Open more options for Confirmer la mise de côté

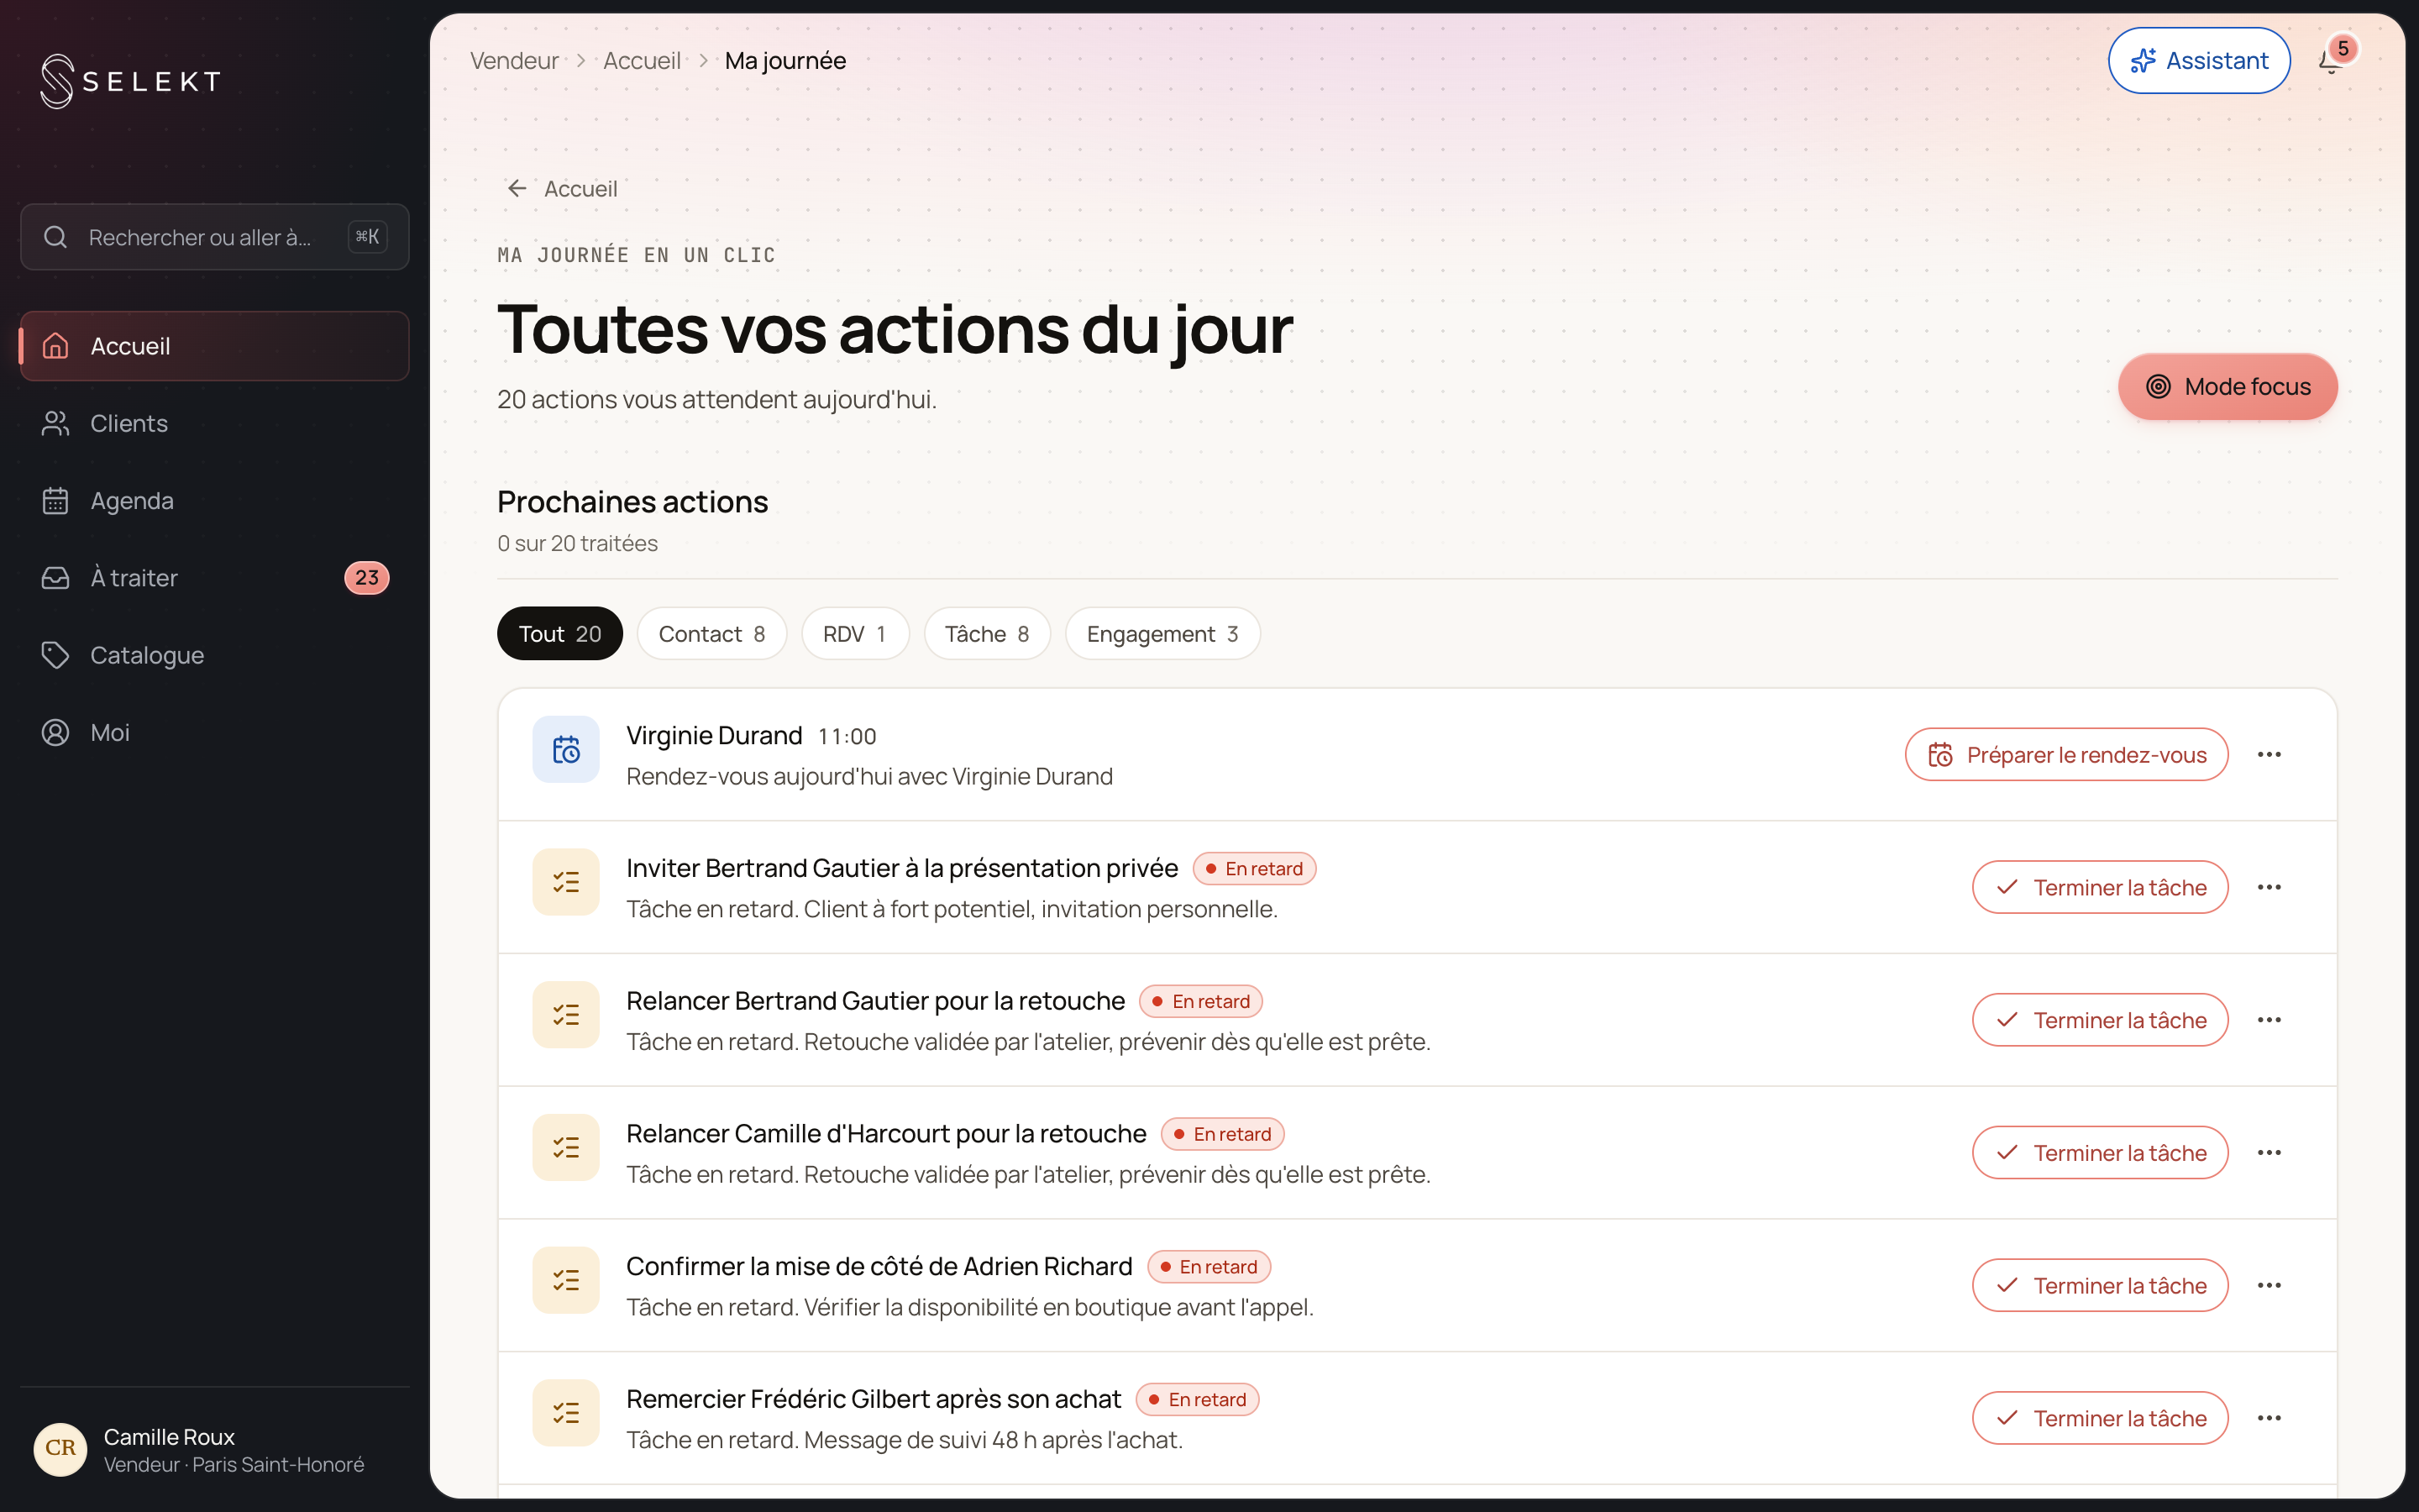tap(2269, 1285)
